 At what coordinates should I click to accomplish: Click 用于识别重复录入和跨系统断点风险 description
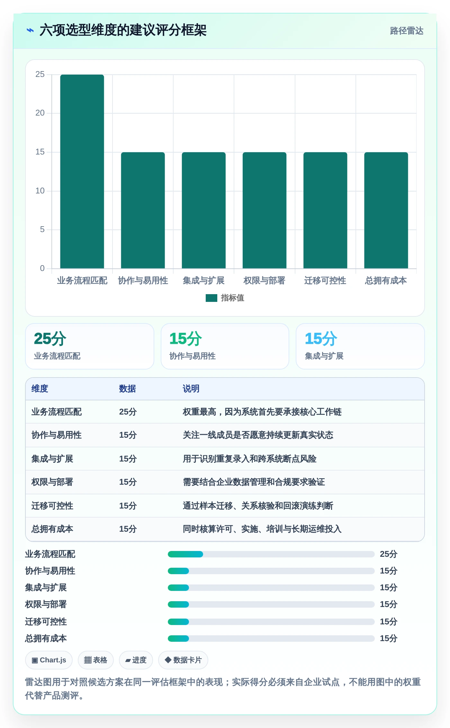point(249,459)
